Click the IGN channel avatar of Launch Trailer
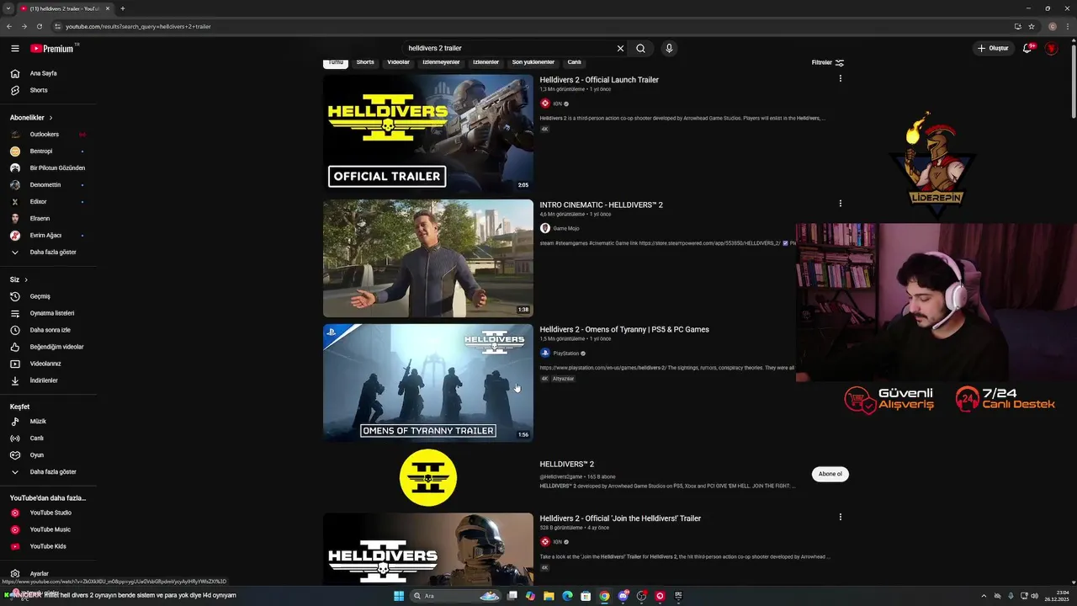 [545, 104]
